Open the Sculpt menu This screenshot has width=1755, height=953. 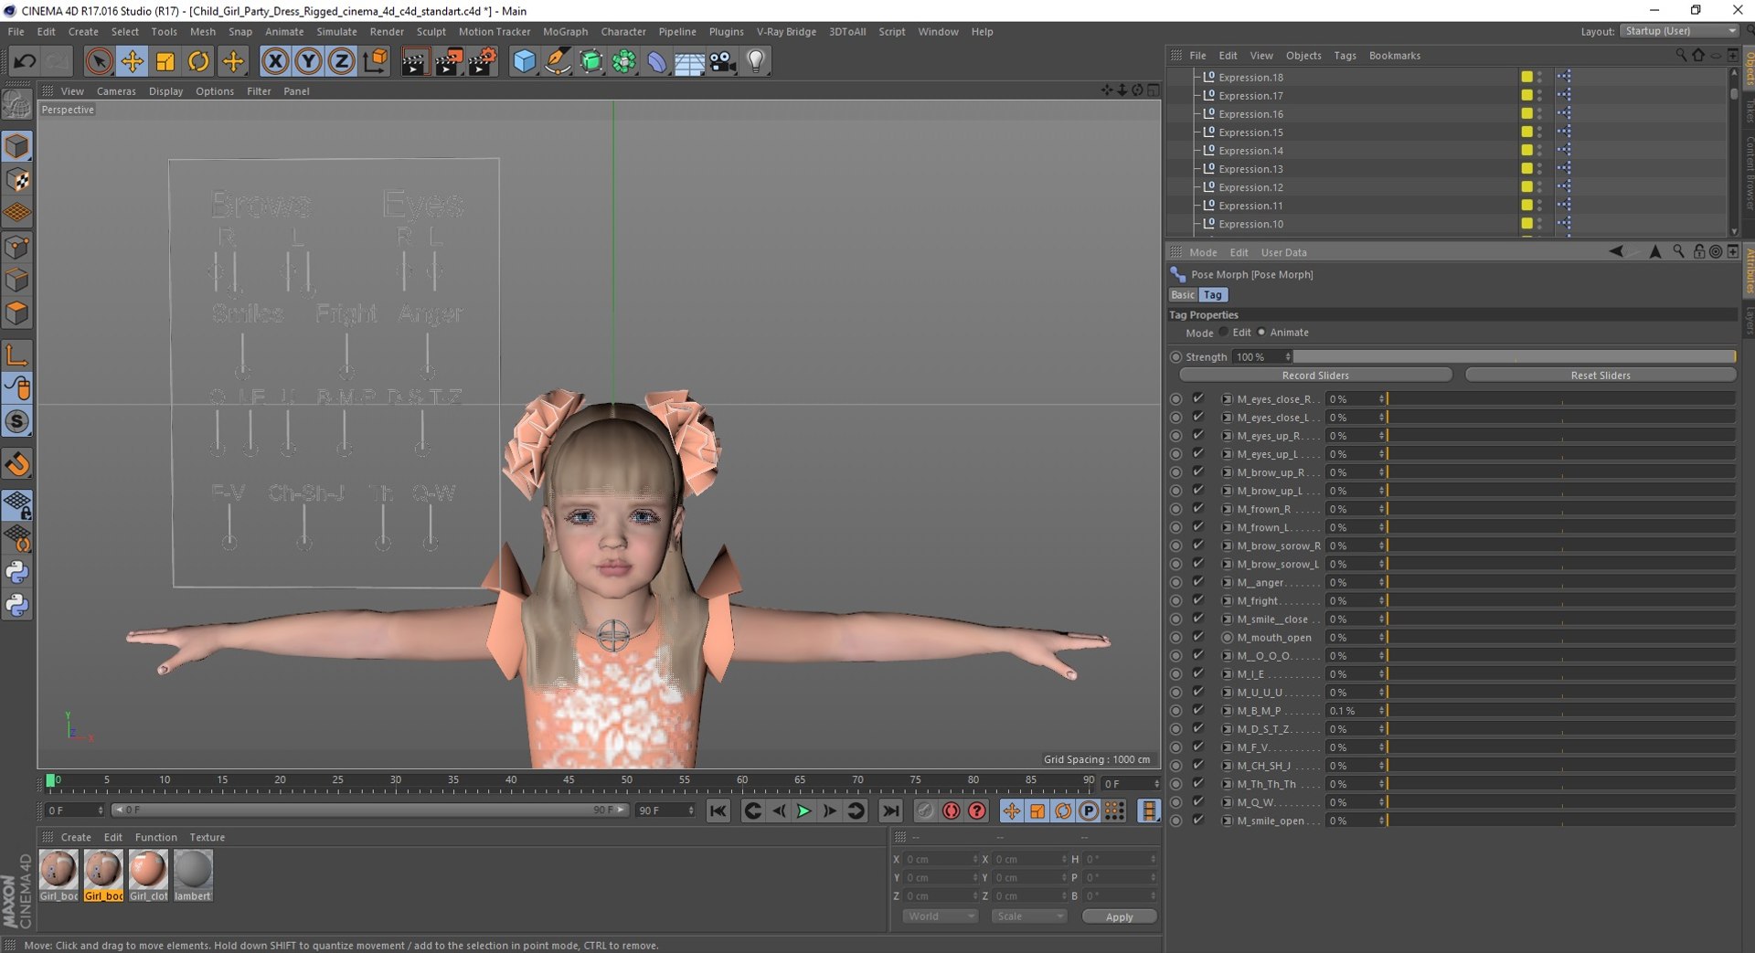(431, 31)
